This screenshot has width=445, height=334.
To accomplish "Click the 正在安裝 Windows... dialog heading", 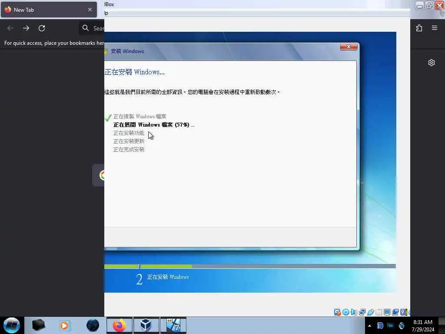I will coord(135,72).
